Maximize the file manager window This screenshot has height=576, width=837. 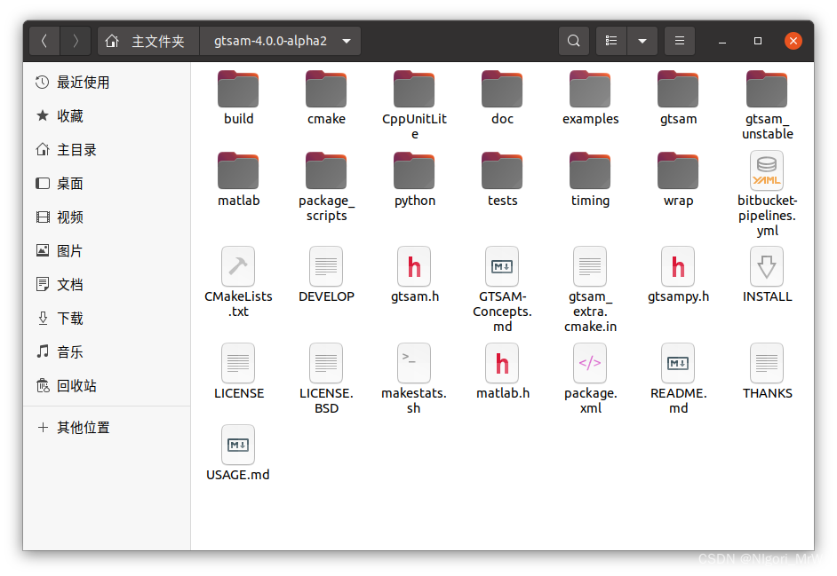point(757,41)
